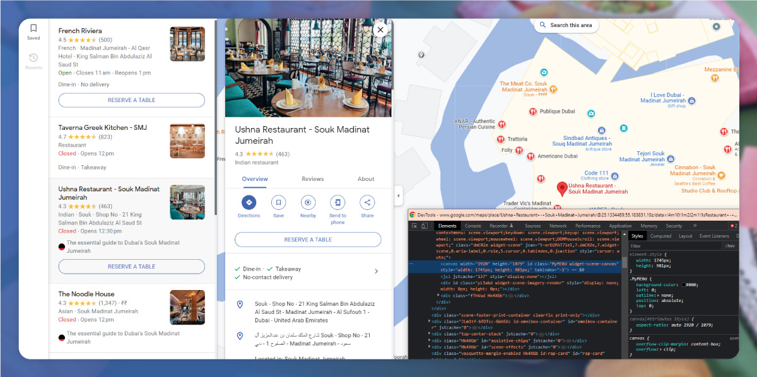Toggle the DevTools device toolbar icon

[x=425, y=226]
